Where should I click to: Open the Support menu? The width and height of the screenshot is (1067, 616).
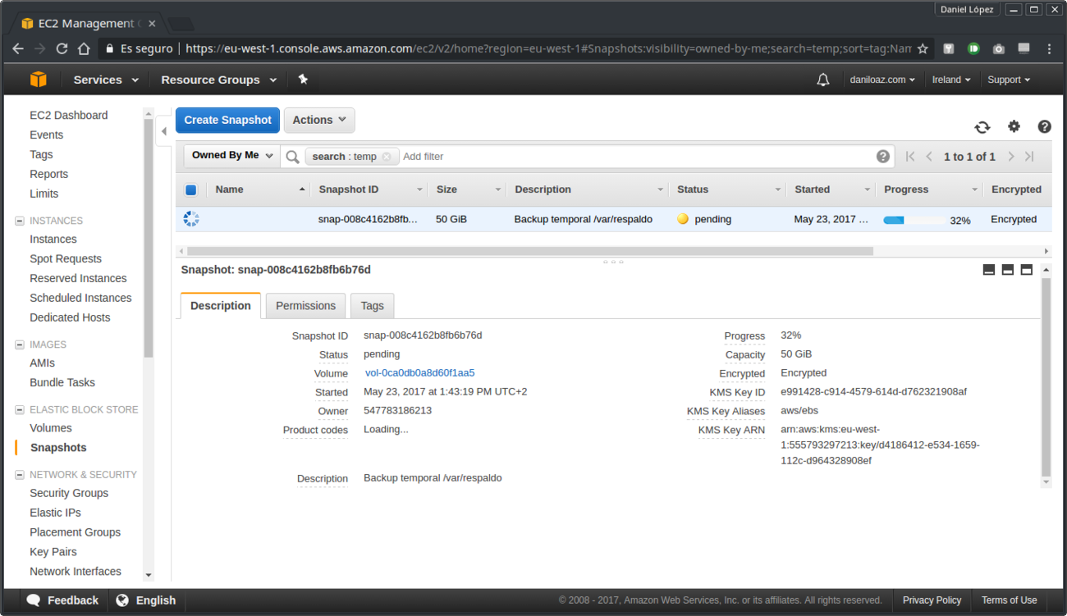1009,80
